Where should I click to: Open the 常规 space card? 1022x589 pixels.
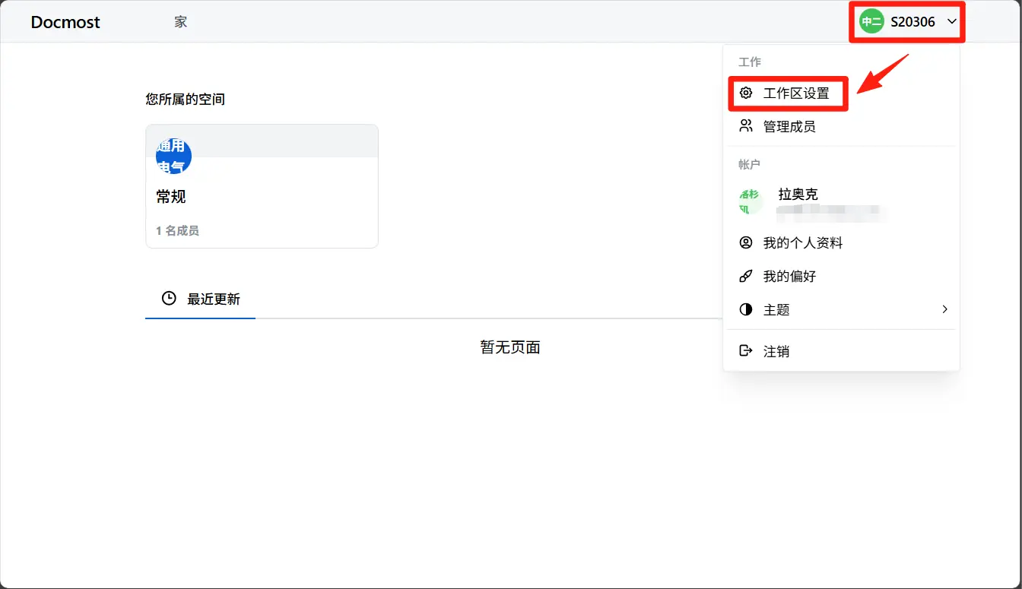point(262,198)
